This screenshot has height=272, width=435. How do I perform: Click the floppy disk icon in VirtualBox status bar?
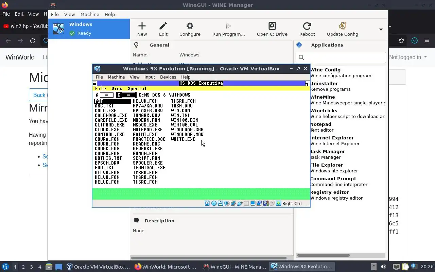pos(220,203)
